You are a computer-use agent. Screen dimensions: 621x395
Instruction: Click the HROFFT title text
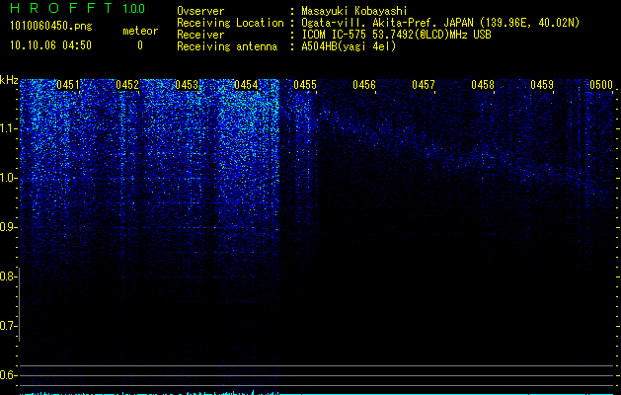pyautogui.click(x=61, y=8)
